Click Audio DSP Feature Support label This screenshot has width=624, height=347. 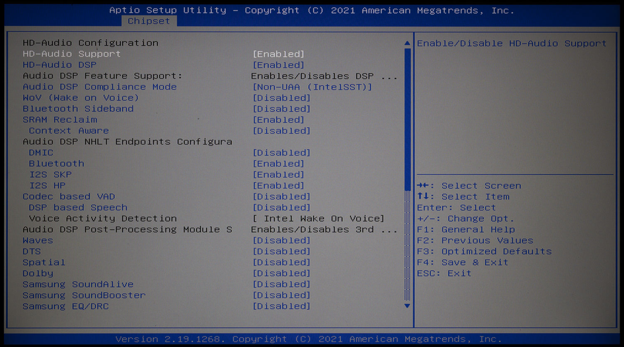[103, 76]
